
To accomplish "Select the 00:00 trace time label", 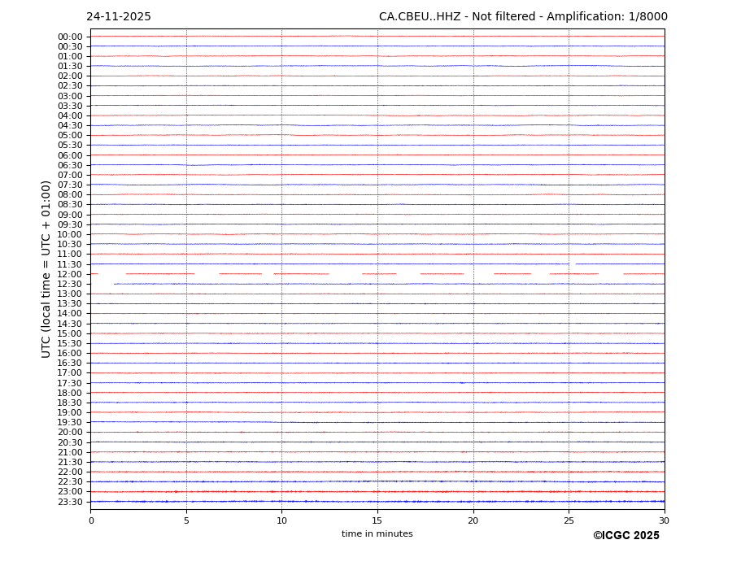I will 70,37.
